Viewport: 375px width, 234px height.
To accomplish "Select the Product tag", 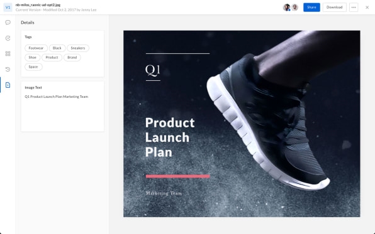I will click(x=52, y=58).
